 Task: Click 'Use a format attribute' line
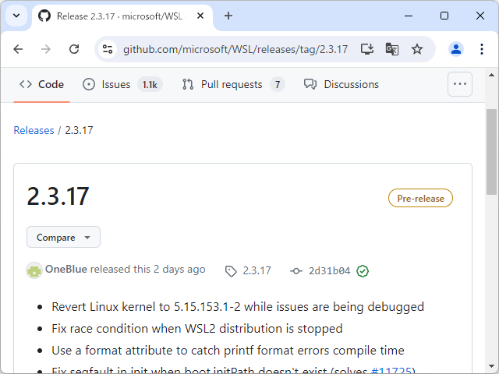228,351
